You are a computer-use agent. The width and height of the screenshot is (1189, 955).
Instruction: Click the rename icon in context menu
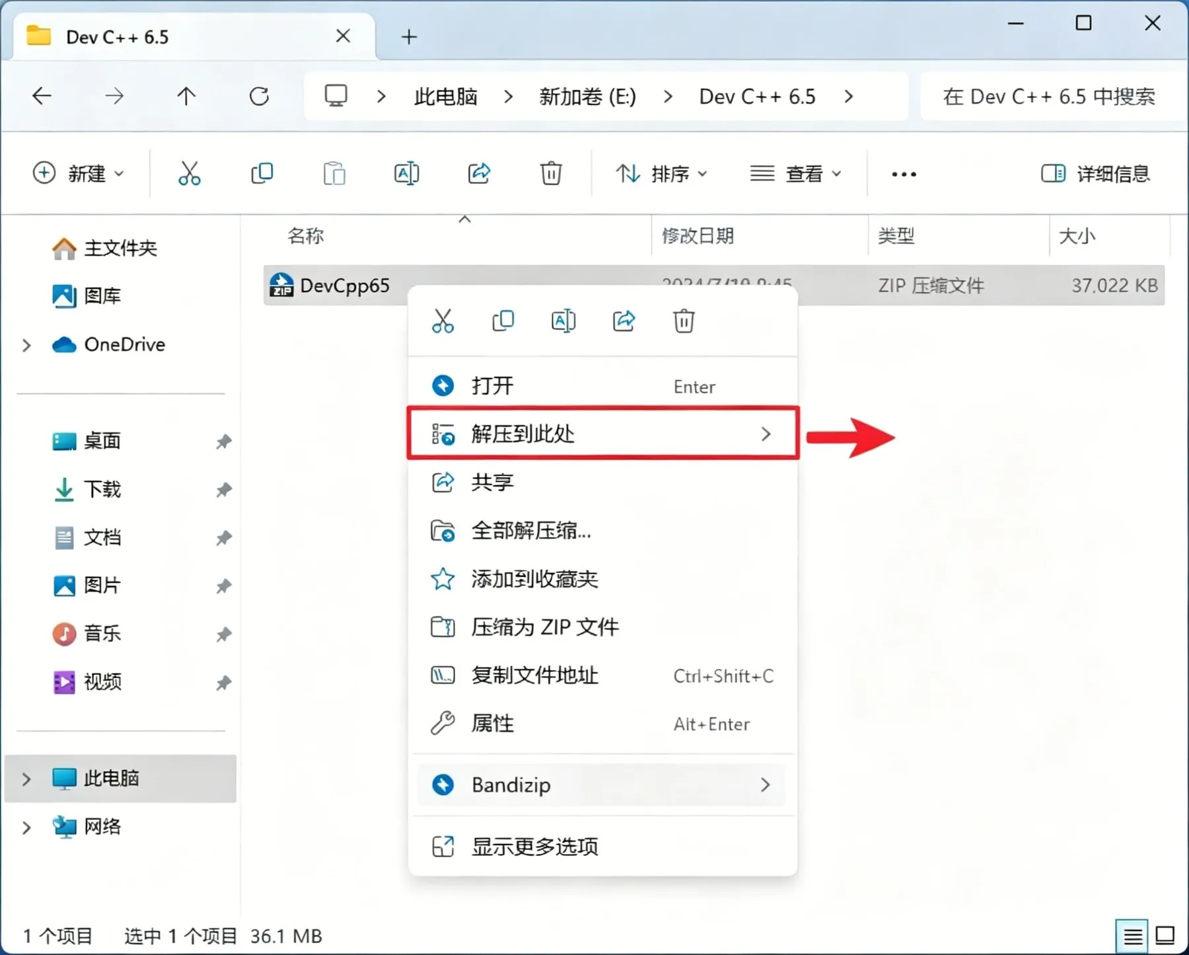(x=563, y=321)
